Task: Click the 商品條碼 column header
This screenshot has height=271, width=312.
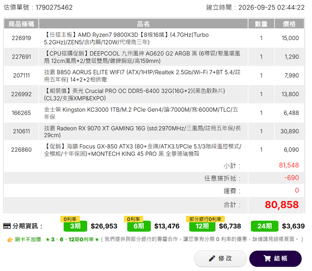Action: (x=21, y=24)
